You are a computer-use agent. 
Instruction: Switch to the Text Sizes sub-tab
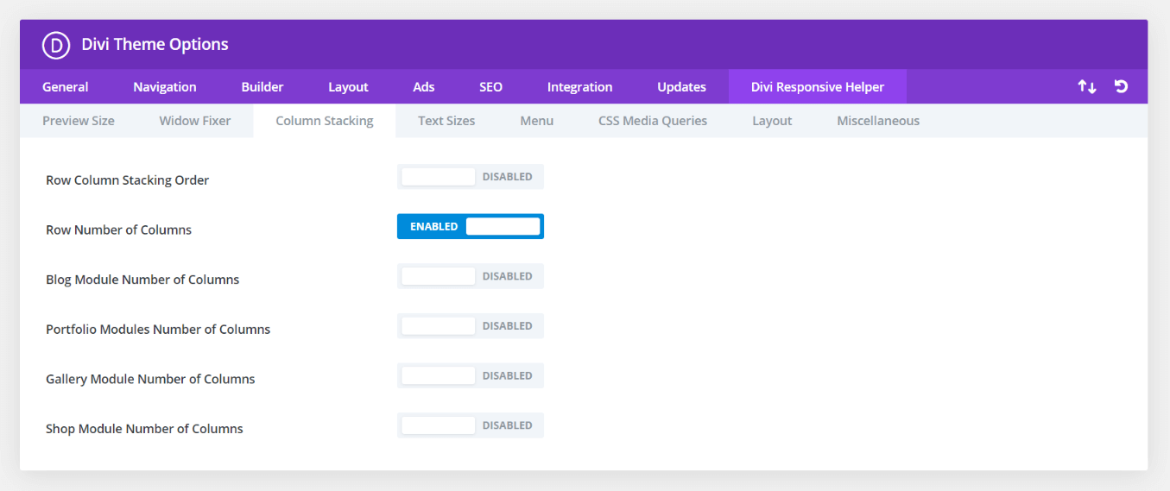(446, 121)
